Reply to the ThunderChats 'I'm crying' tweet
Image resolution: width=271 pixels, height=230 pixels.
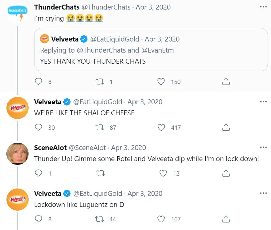(38, 81)
